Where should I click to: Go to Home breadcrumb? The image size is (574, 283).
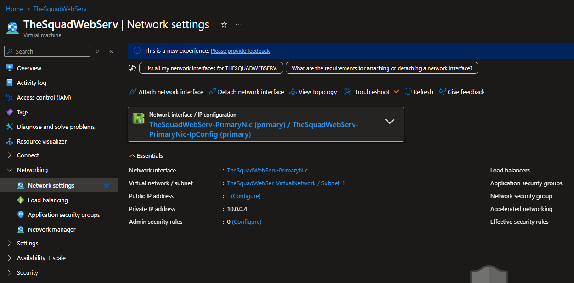(15, 9)
